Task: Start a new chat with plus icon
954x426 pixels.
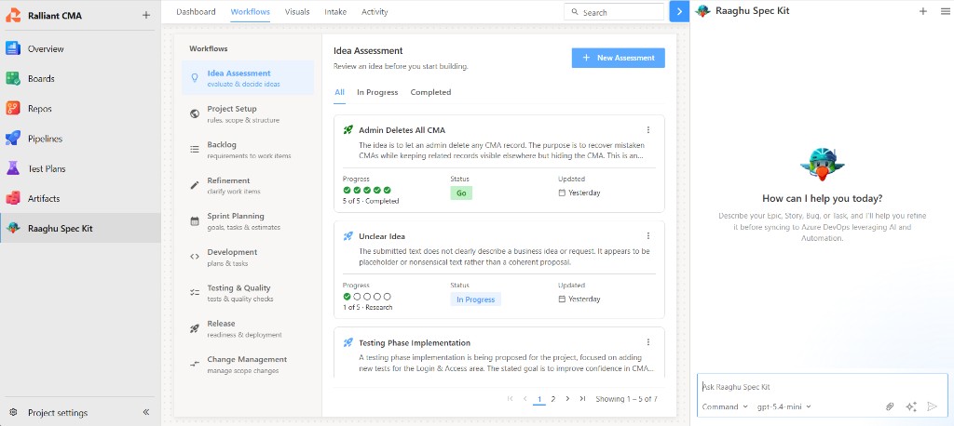Action: [x=923, y=11]
